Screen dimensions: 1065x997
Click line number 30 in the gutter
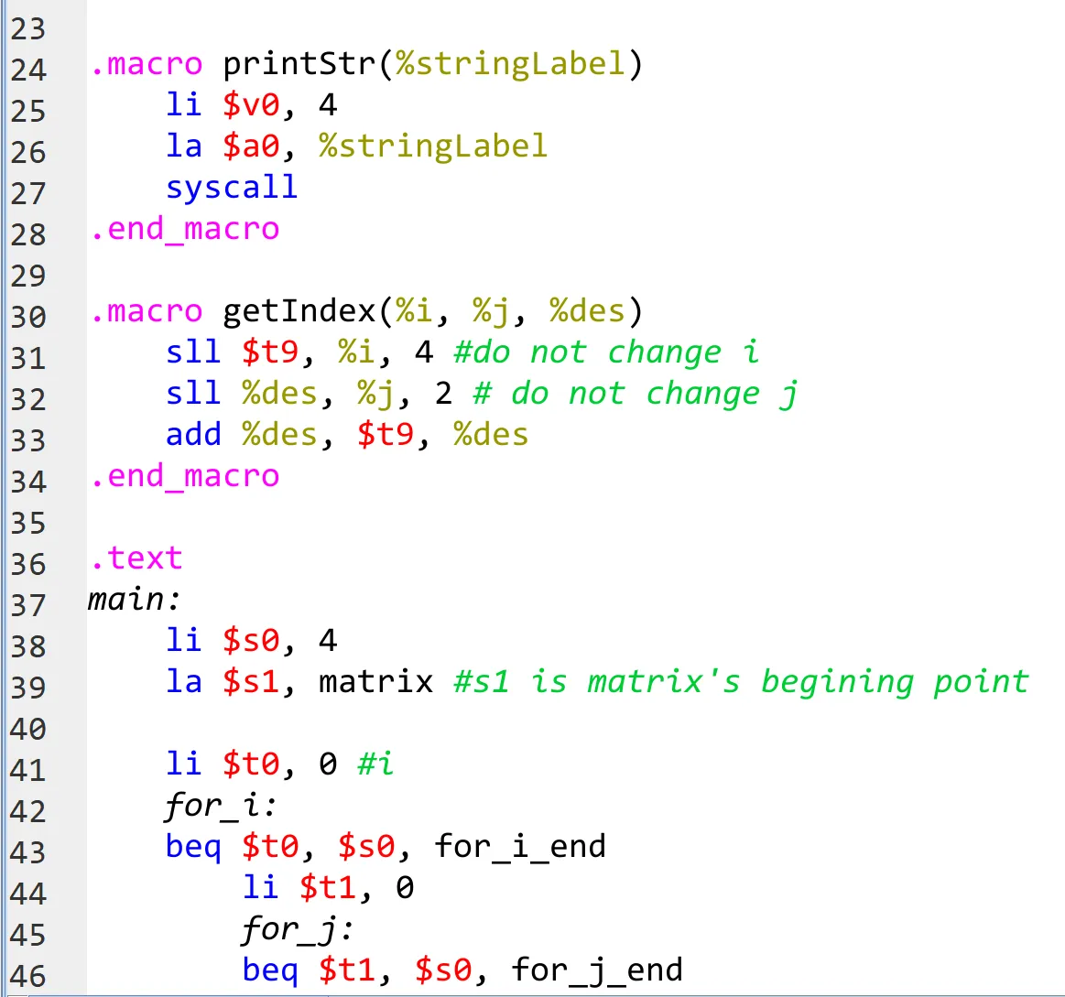click(27, 317)
